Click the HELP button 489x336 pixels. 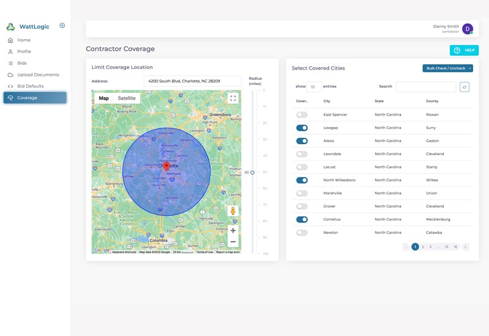464,50
